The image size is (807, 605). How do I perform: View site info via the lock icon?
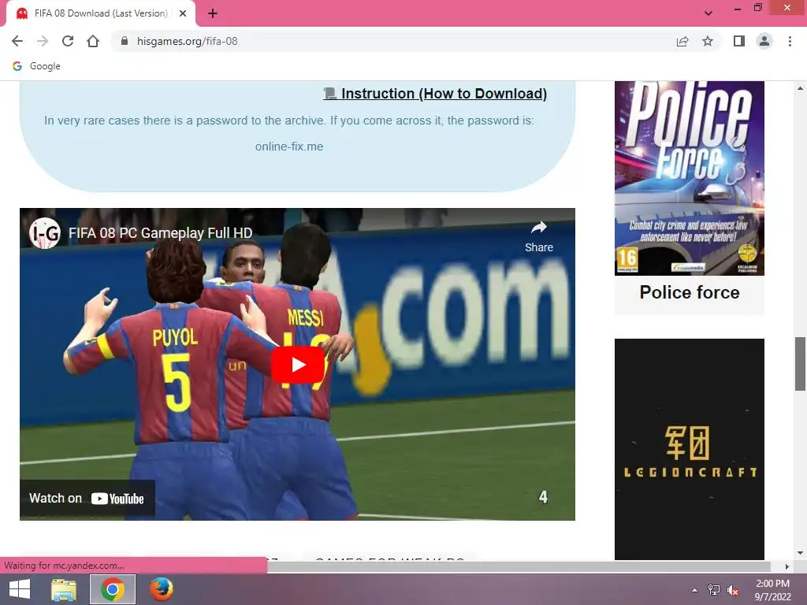pyautogui.click(x=124, y=41)
